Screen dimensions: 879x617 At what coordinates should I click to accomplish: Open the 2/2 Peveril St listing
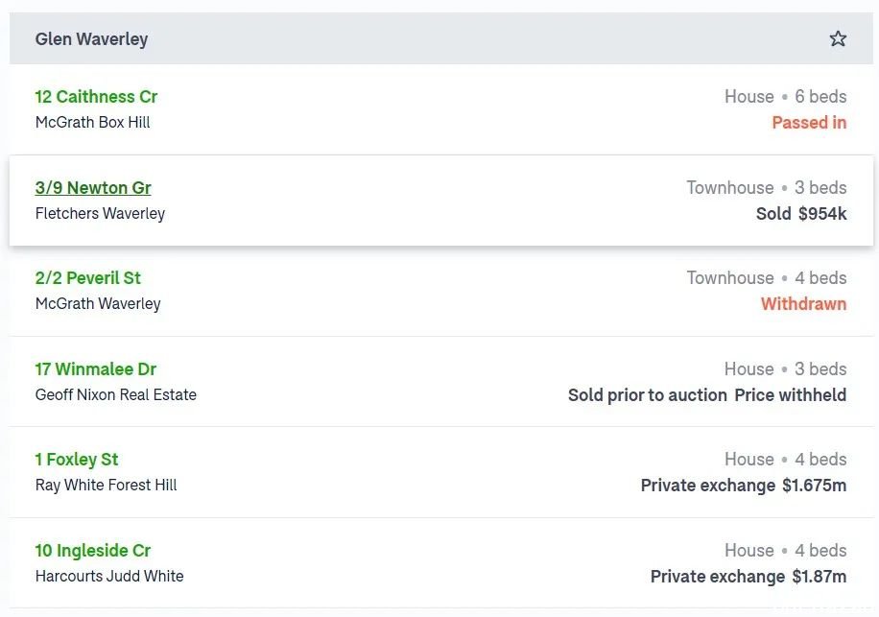pyautogui.click(x=87, y=278)
